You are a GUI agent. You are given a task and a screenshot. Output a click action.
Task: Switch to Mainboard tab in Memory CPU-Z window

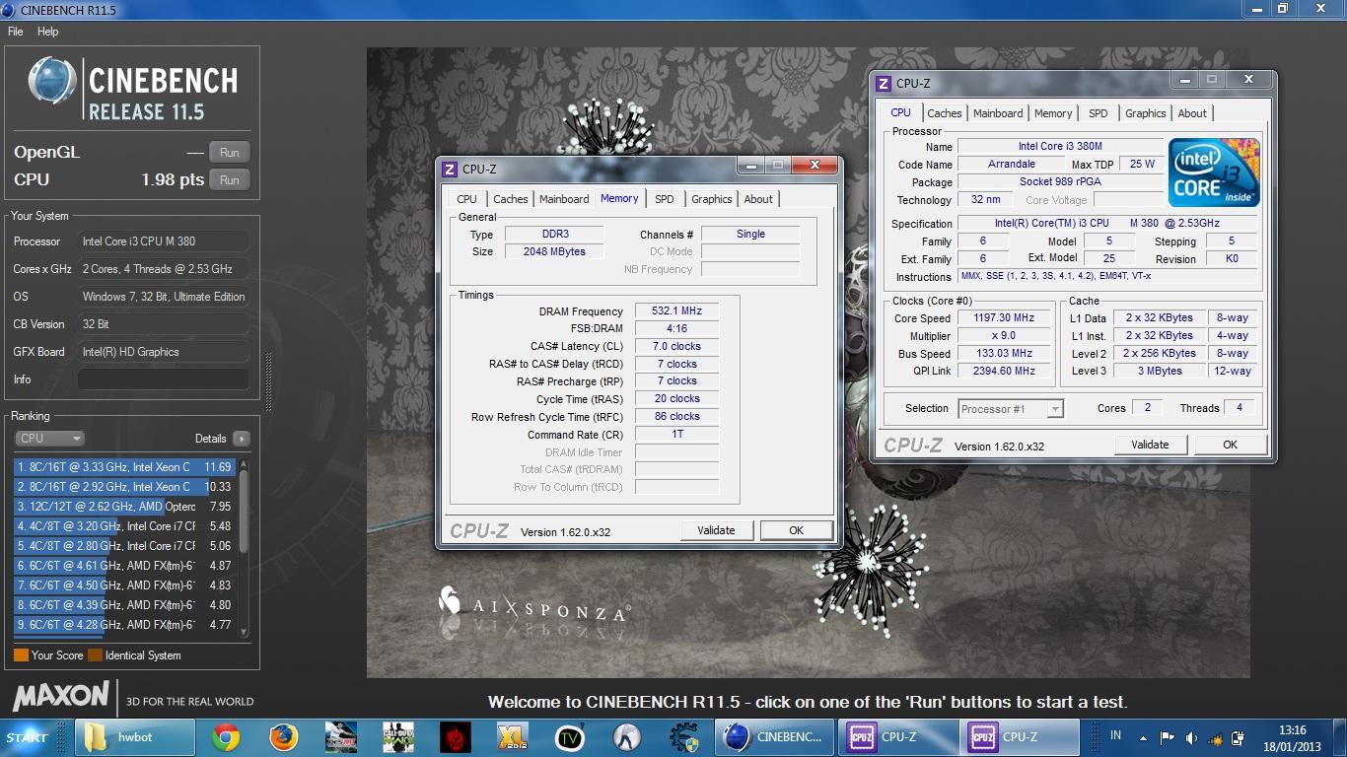(x=564, y=199)
